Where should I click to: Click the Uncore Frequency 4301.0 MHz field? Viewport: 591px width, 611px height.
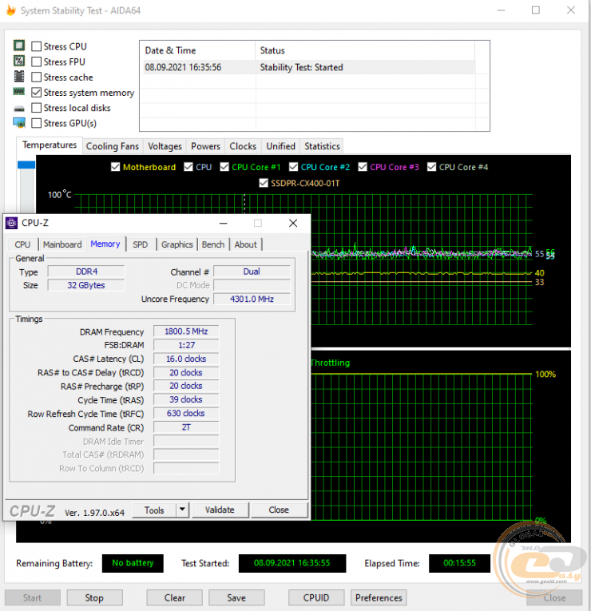click(x=252, y=299)
